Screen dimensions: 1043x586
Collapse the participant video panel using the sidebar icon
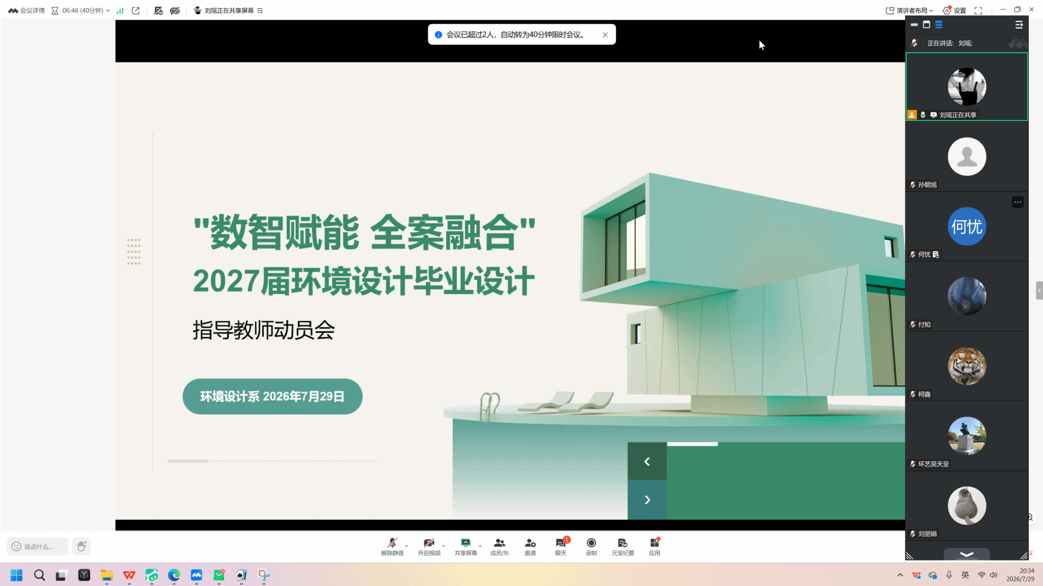[1019, 24]
